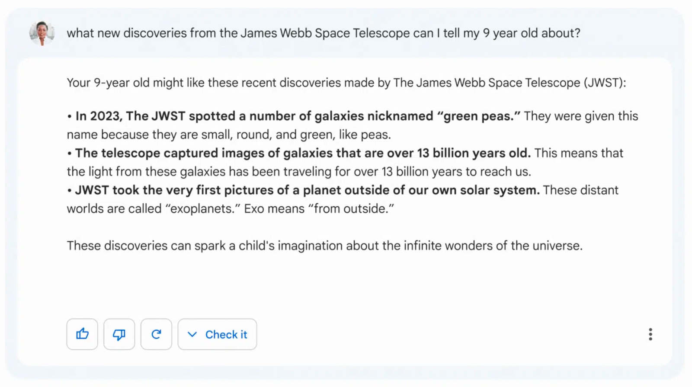This screenshot has width=692, height=387.
Task: Click the "They were given this" text
Action: (x=581, y=116)
